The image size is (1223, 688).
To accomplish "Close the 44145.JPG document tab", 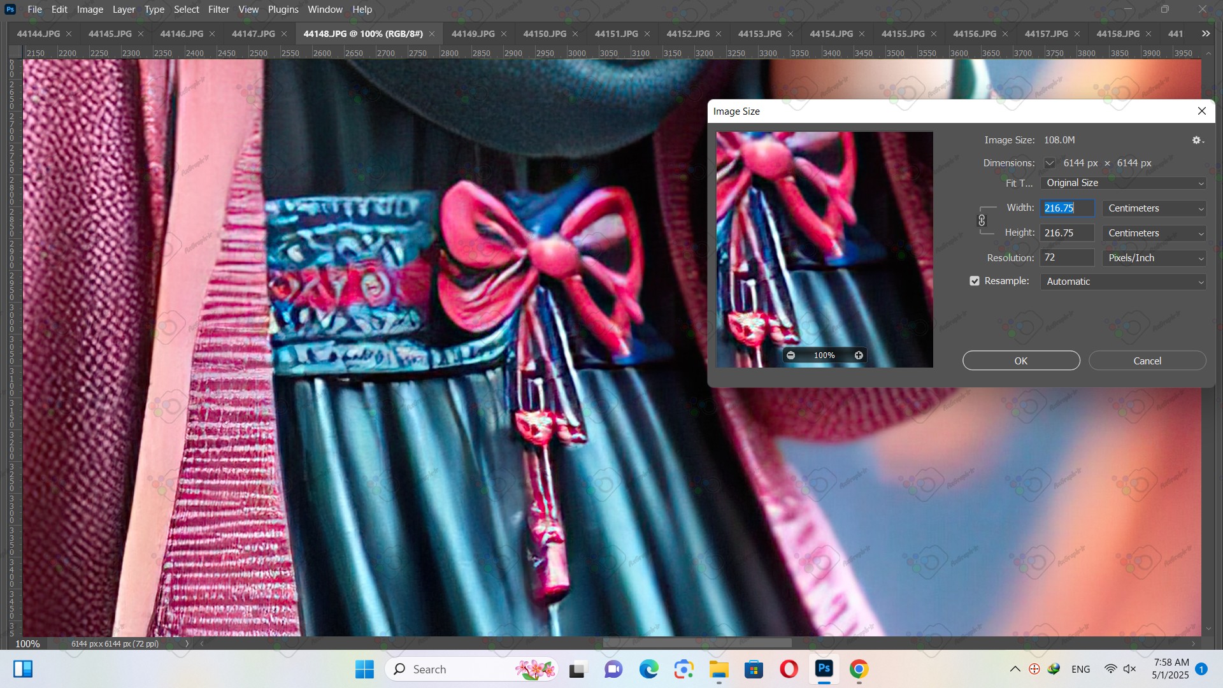I will pyautogui.click(x=141, y=34).
